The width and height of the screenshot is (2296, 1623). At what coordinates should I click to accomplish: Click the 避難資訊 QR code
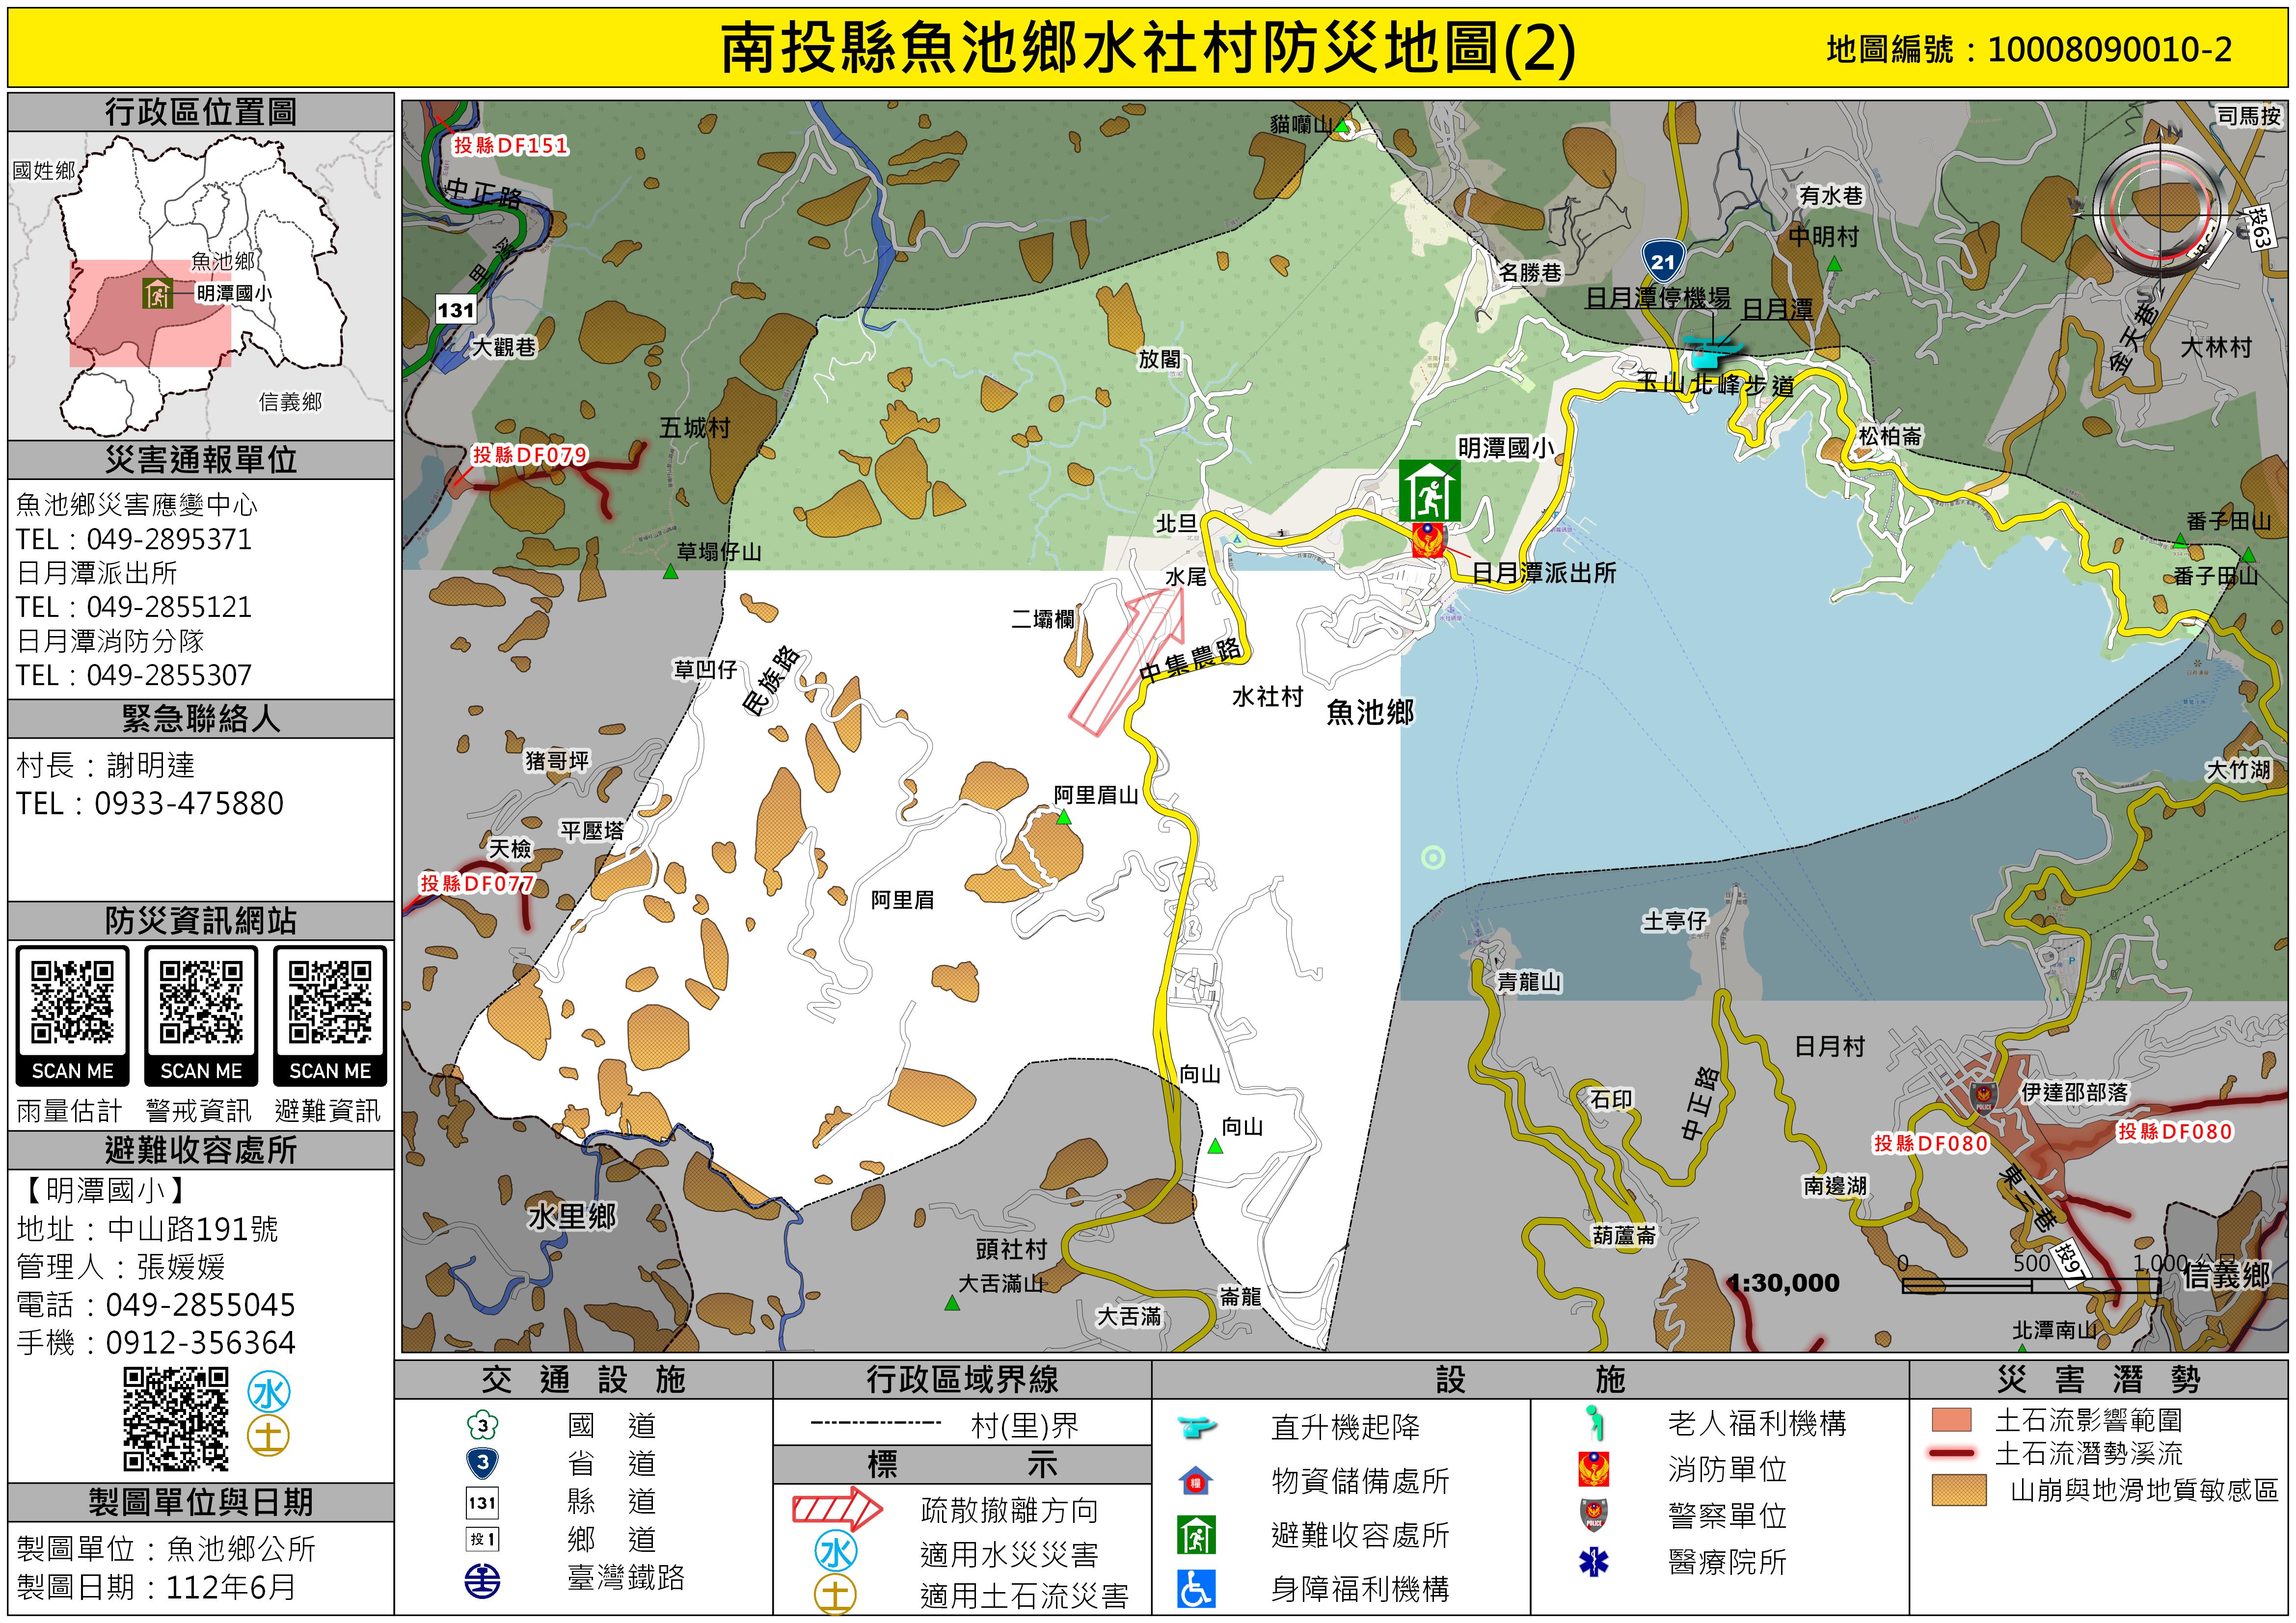(330, 1003)
